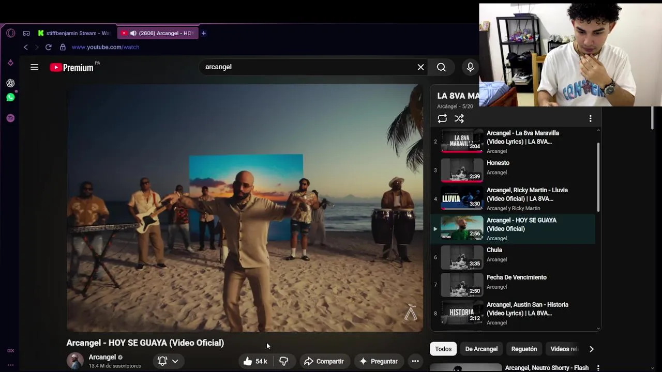Open a new browser tab
The width and height of the screenshot is (662, 372).
[204, 33]
